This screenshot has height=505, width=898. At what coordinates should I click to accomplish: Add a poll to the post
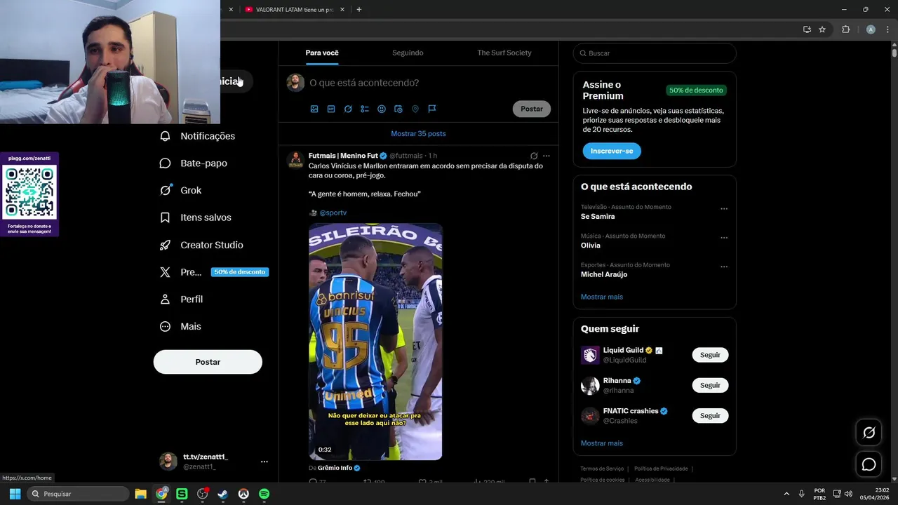(365, 109)
